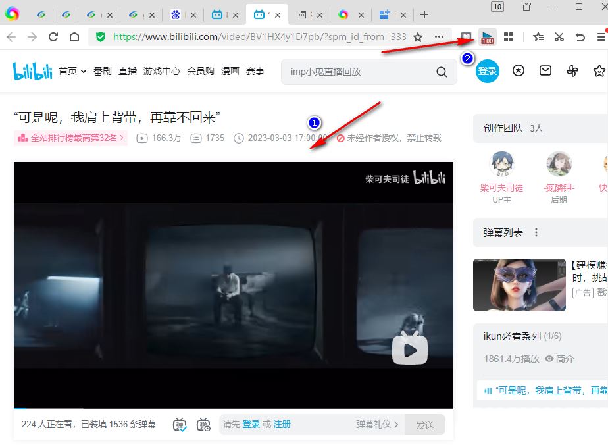This screenshot has height=445, width=608.
Task: Click the 注册 link in danmaku box
Action: (282, 425)
